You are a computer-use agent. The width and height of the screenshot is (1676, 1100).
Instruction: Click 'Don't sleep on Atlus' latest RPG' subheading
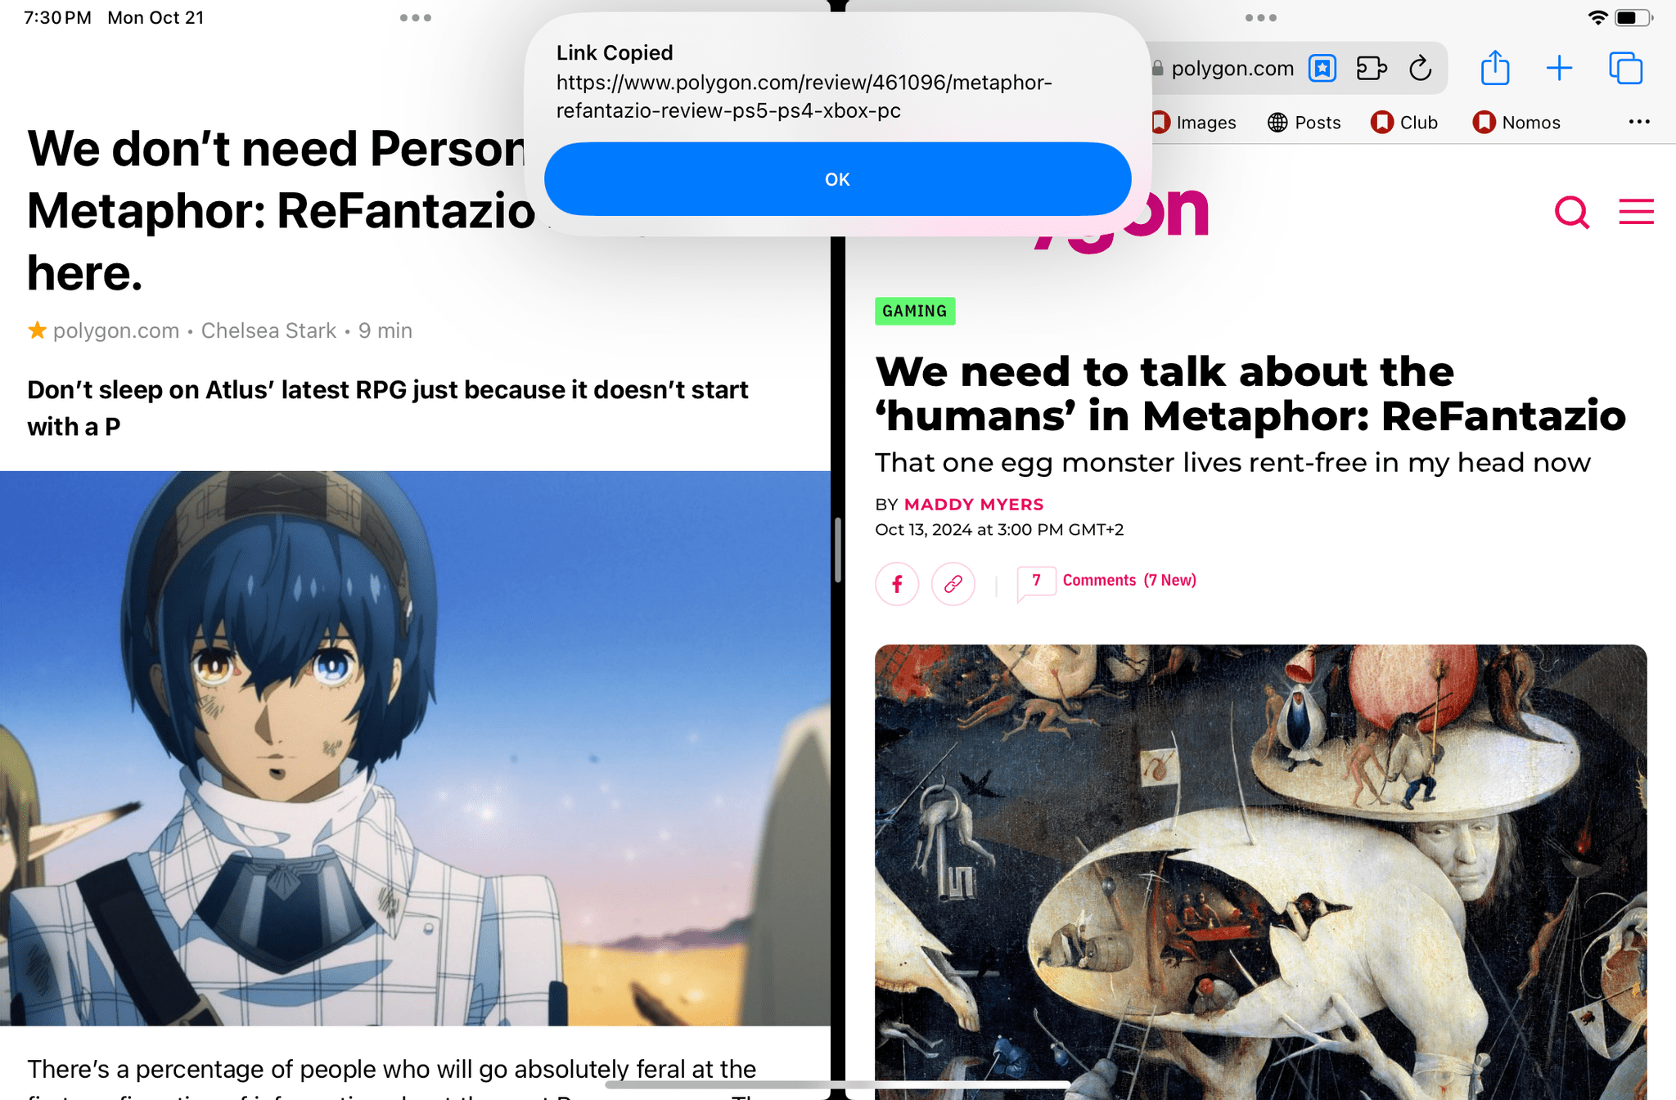click(x=387, y=408)
